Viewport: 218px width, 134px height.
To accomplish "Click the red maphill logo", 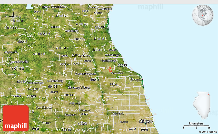I will [16, 118].
